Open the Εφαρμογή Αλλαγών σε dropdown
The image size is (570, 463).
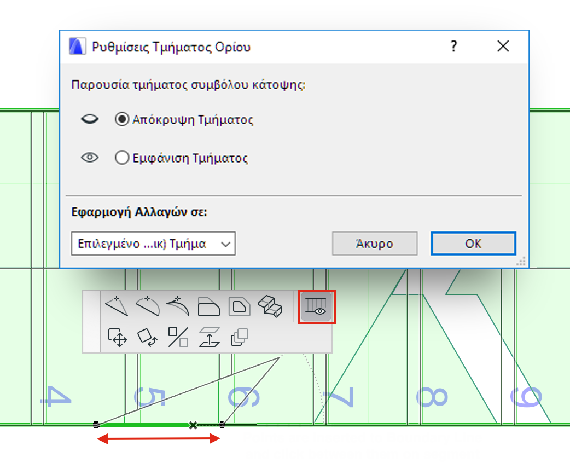coord(153,244)
